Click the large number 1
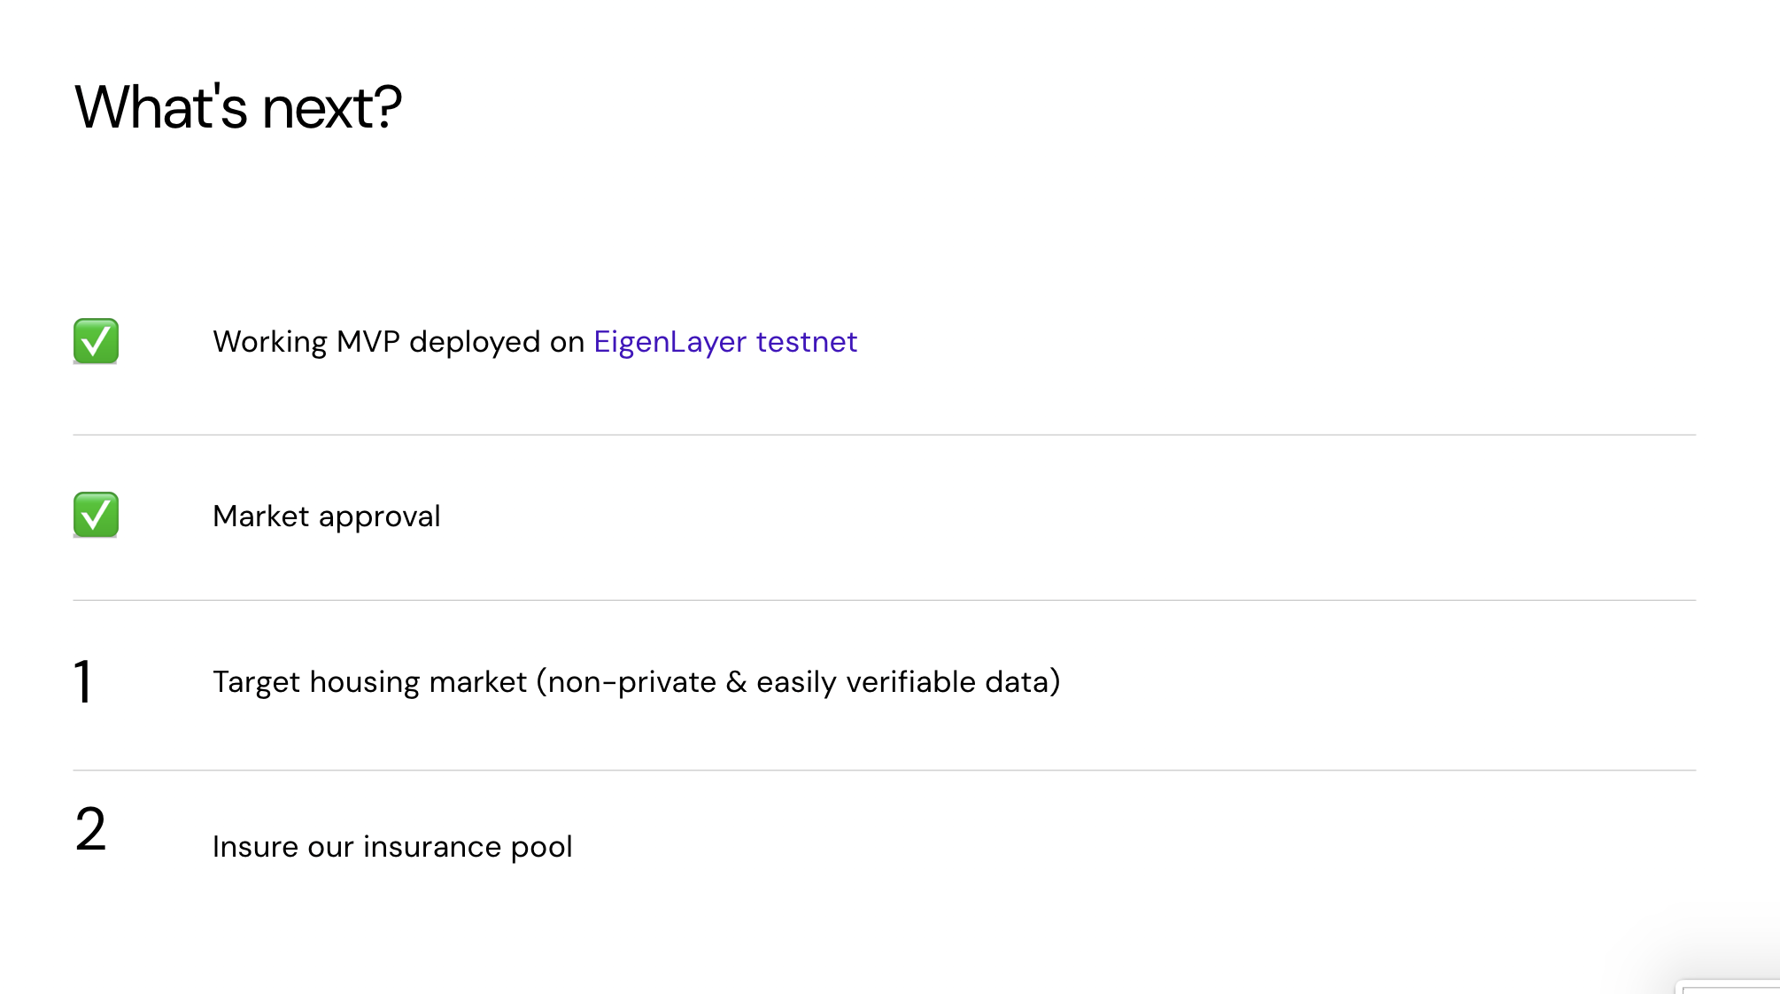Image resolution: width=1780 pixels, height=994 pixels. tap(83, 682)
